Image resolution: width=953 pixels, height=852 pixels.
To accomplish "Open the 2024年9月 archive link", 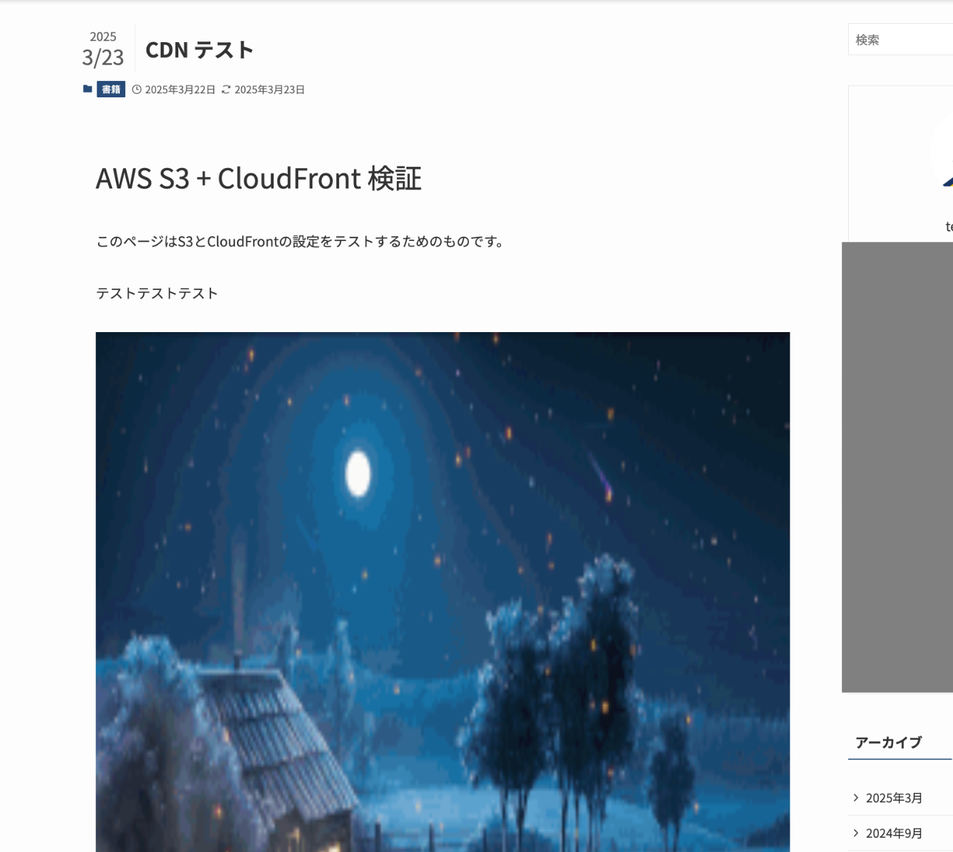I will click(894, 833).
